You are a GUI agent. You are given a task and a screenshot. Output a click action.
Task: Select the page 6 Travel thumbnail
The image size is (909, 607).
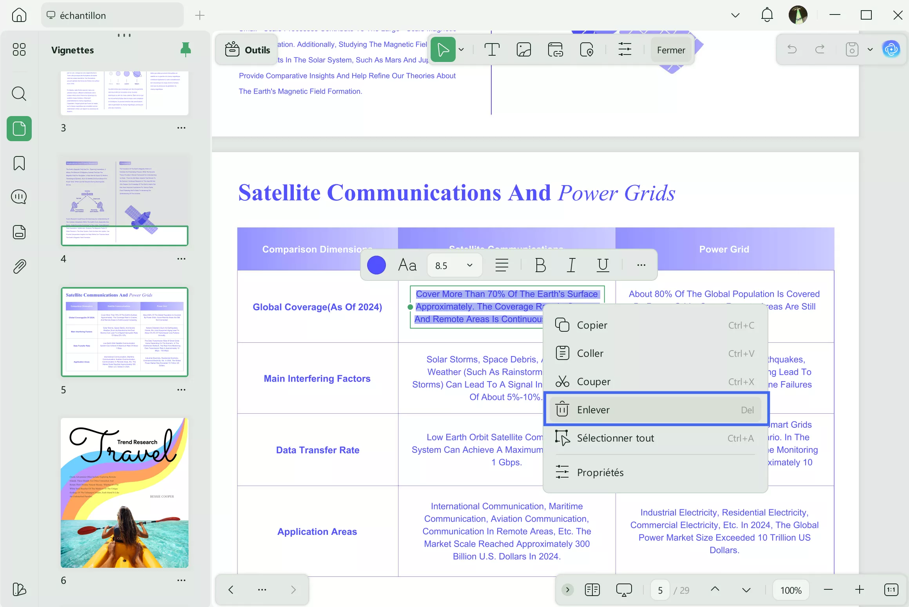125,493
